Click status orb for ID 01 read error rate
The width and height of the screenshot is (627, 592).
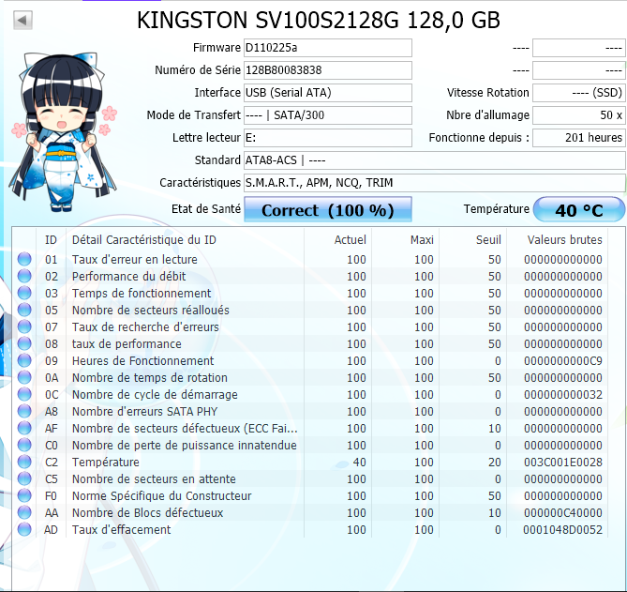point(24,259)
